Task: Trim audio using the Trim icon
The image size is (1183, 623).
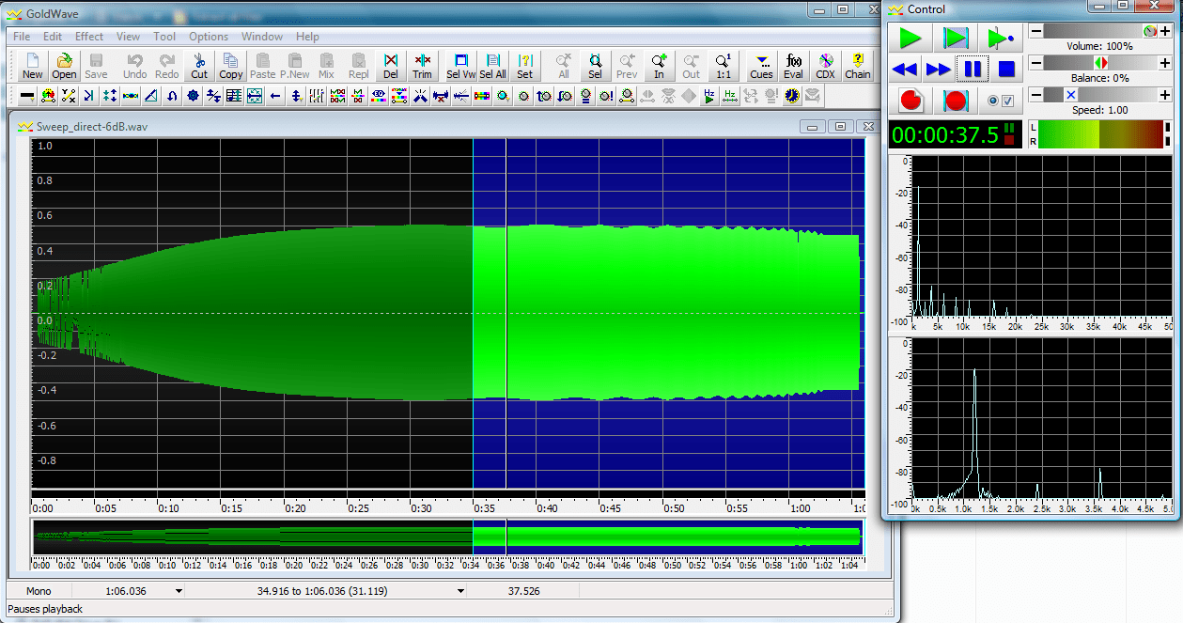Action: tap(423, 65)
